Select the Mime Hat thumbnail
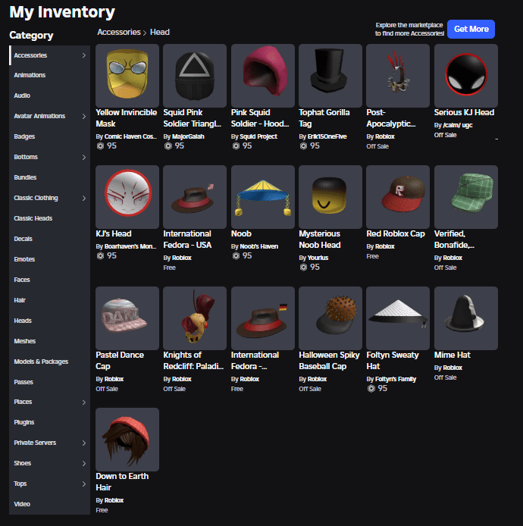This screenshot has width=523, height=526. point(466,318)
